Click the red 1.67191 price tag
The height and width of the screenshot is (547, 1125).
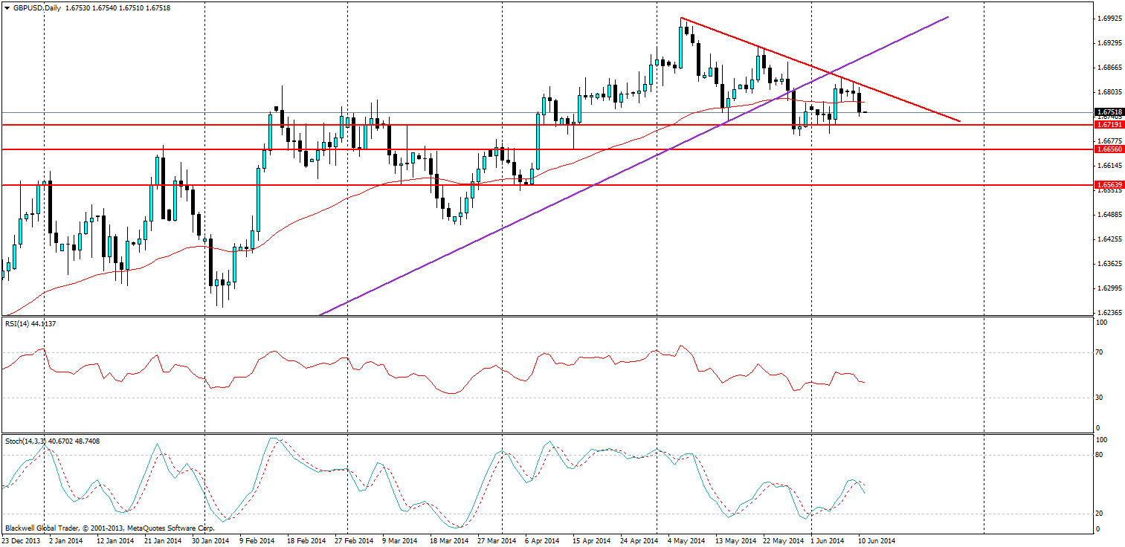pyautogui.click(x=1108, y=125)
